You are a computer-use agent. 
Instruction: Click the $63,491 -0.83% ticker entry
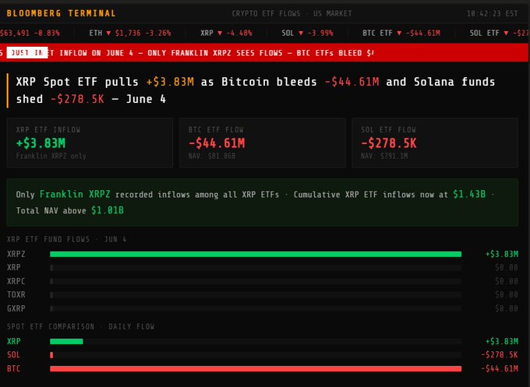click(x=30, y=33)
